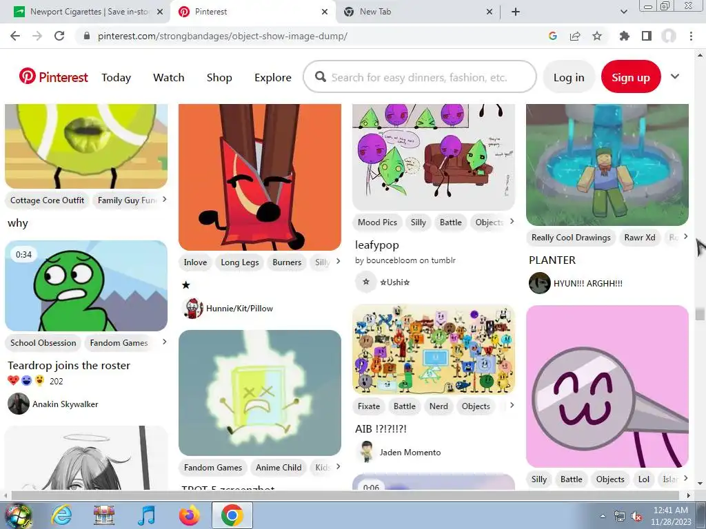Bookmark this page with the star icon
The image size is (706, 529).
[597, 36]
